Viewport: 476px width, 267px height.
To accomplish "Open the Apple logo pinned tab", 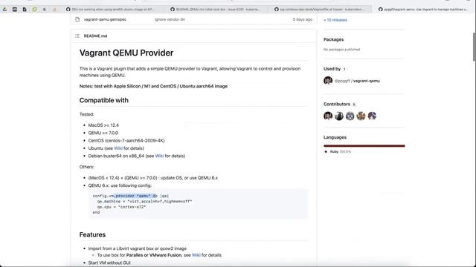I will (45, 10).
